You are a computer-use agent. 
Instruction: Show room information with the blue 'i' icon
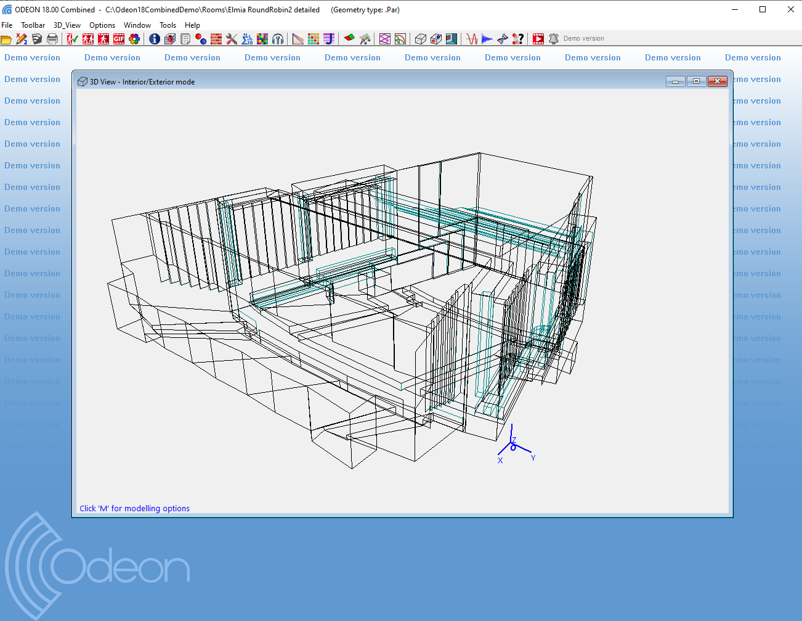pyautogui.click(x=154, y=38)
